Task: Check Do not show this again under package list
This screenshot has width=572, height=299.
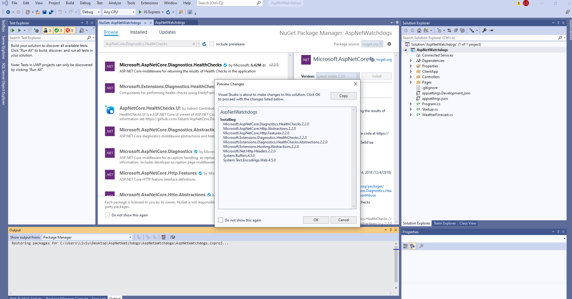Action: click(x=107, y=215)
